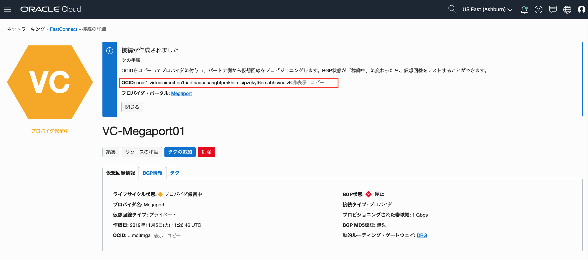Switch to the タグ tab
This screenshot has width=588, height=260.
point(175,173)
